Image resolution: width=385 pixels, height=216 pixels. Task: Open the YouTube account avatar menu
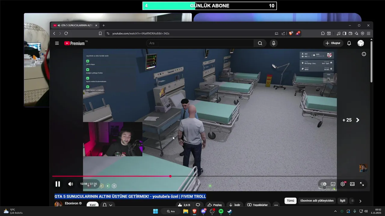[361, 43]
